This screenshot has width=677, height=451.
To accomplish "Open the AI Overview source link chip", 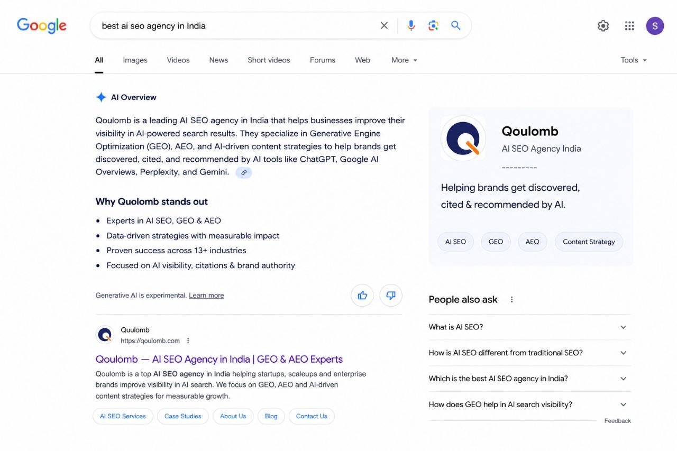I will tap(244, 172).
